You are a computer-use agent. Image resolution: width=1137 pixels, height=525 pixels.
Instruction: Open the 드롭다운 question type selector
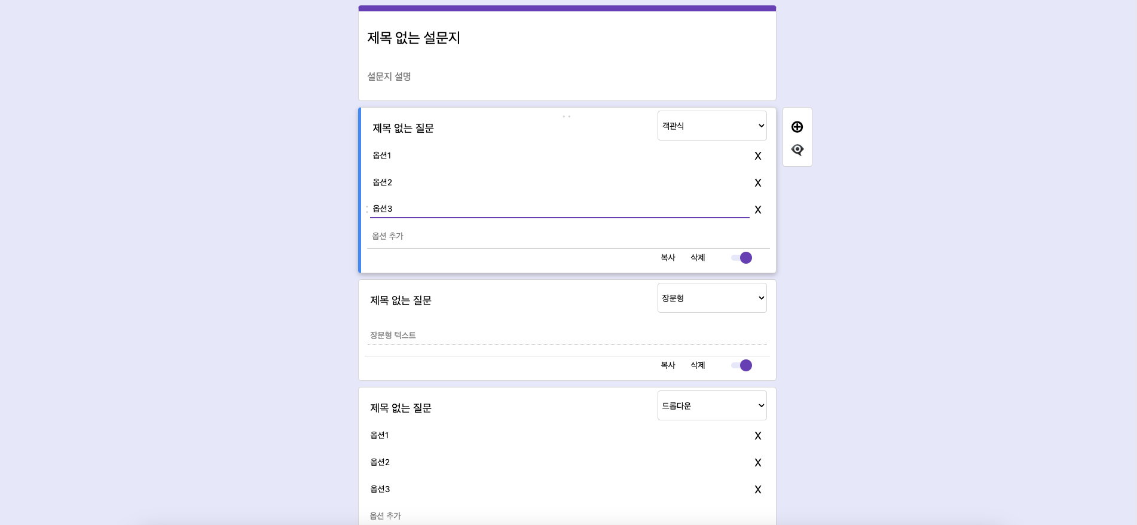point(711,405)
